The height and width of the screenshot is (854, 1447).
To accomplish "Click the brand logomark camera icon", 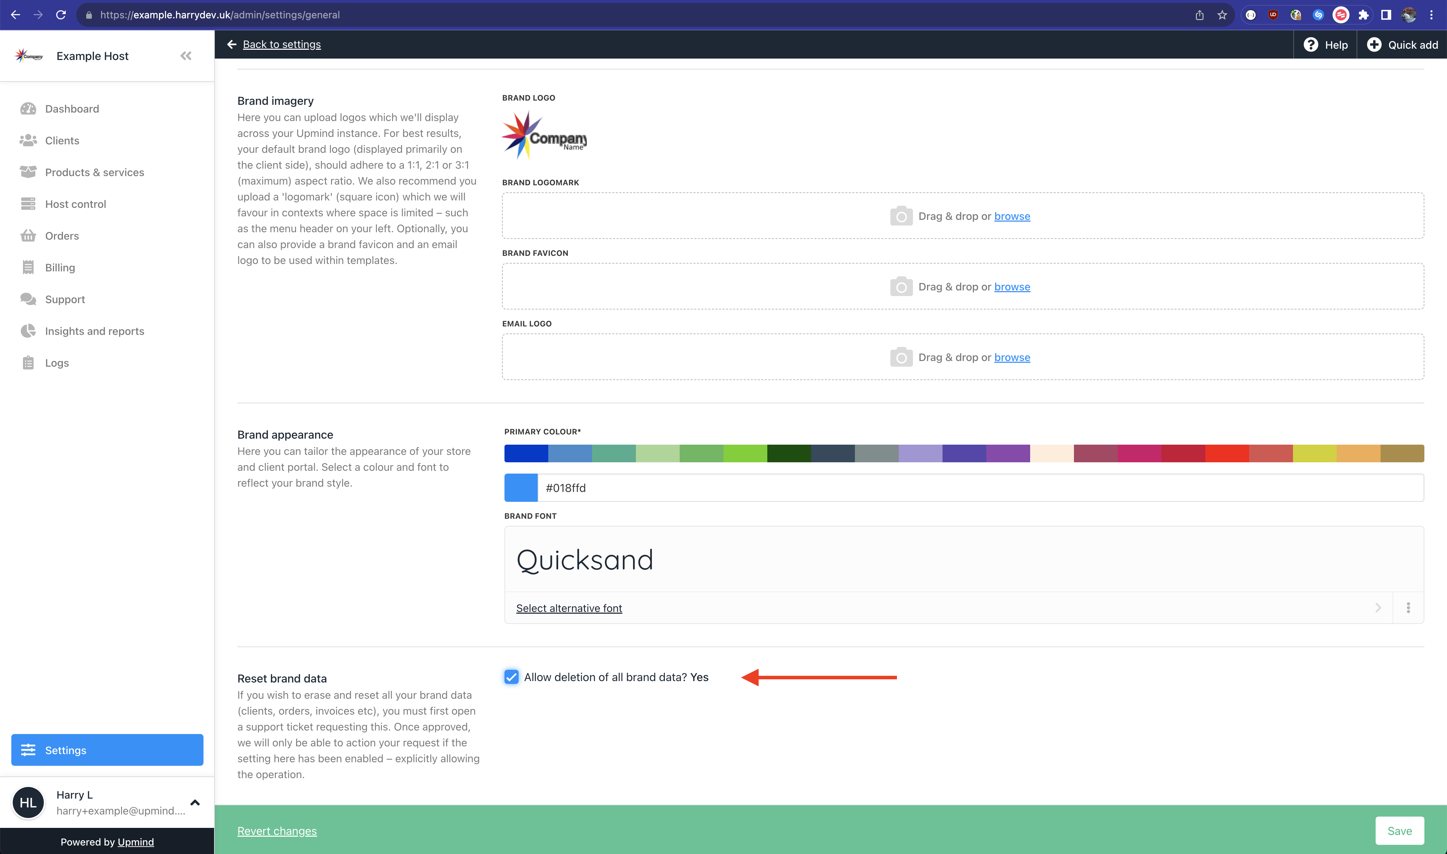I will (x=901, y=216).
